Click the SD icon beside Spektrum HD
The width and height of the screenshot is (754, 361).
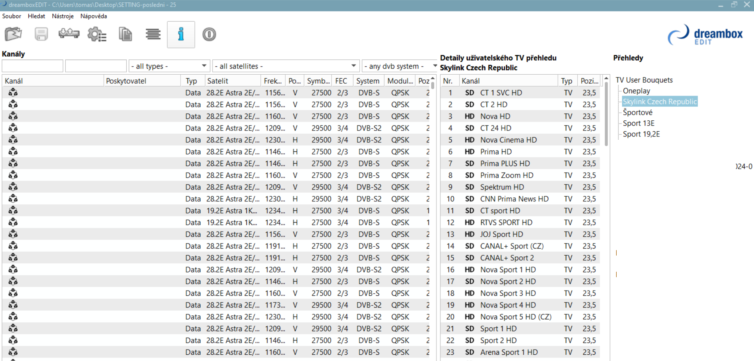[469, 187]
